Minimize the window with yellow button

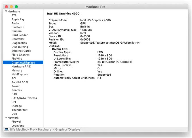coord(11,7)
